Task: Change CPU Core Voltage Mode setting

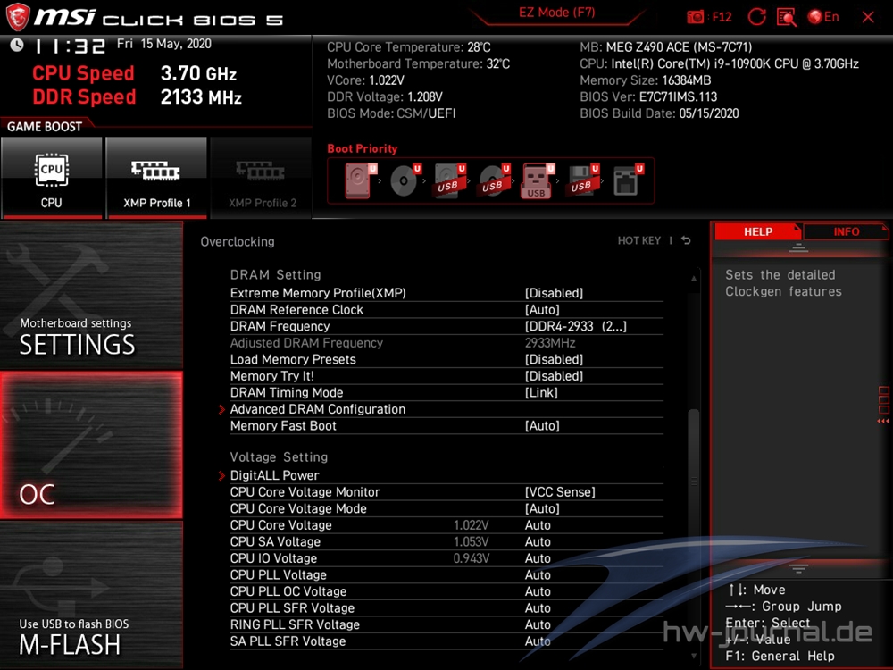Action: point(446,508)
